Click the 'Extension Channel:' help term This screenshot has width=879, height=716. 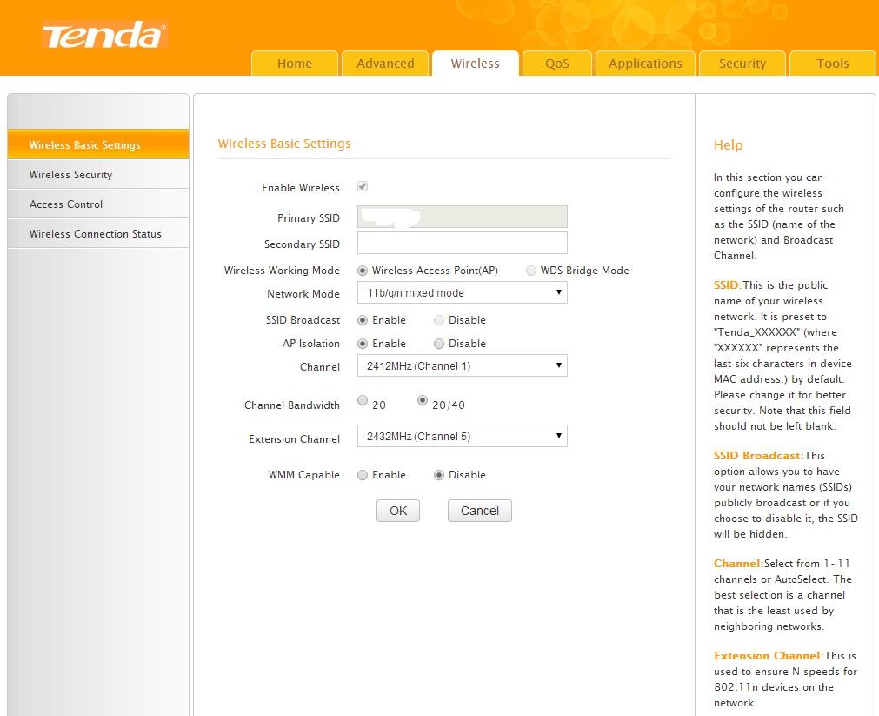pos(769,655)
